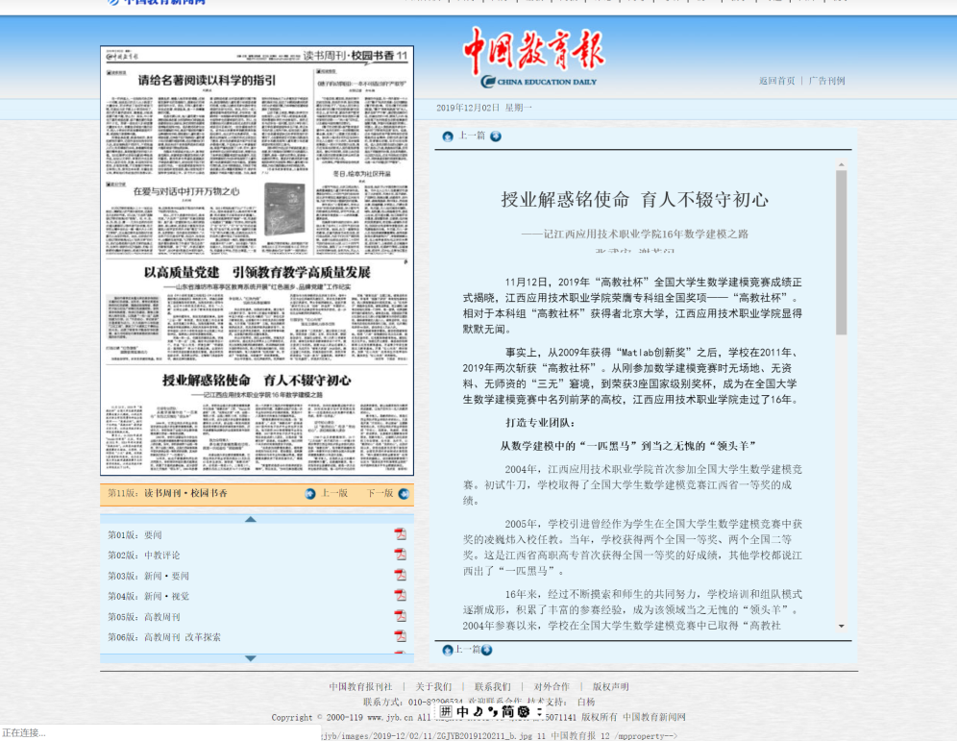Open footer link 中国教育新闻网

pos(653,717)
